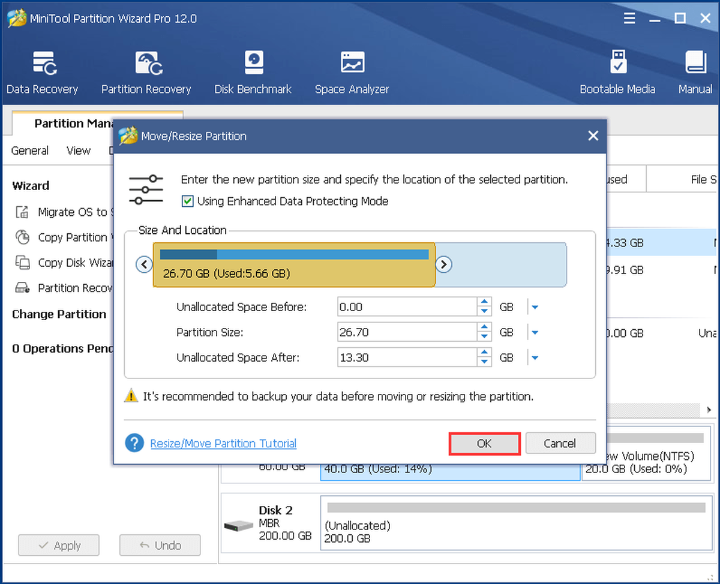Click the Disk 2 drive icon

pyautogui.click(x=238, y=526)
